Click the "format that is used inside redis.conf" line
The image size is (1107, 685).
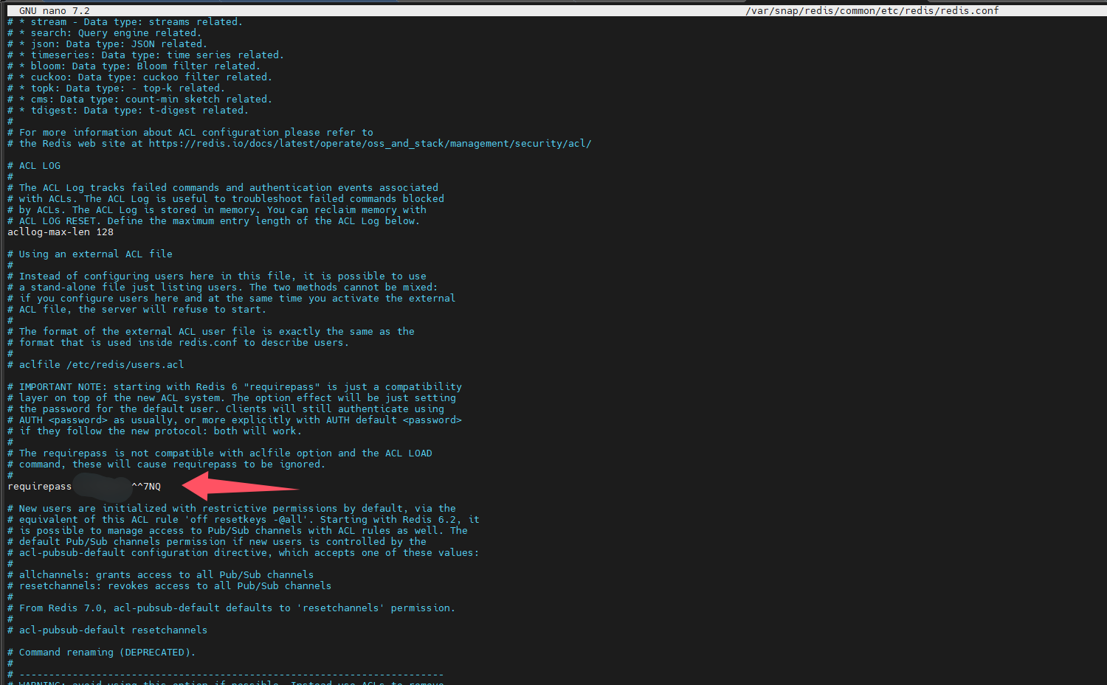[x=179, y=343]
